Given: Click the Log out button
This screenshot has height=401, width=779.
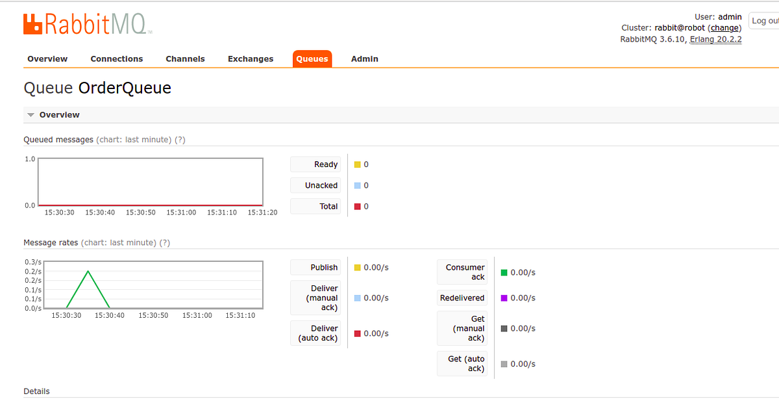Looking at the screenshot, I should 765,20.
